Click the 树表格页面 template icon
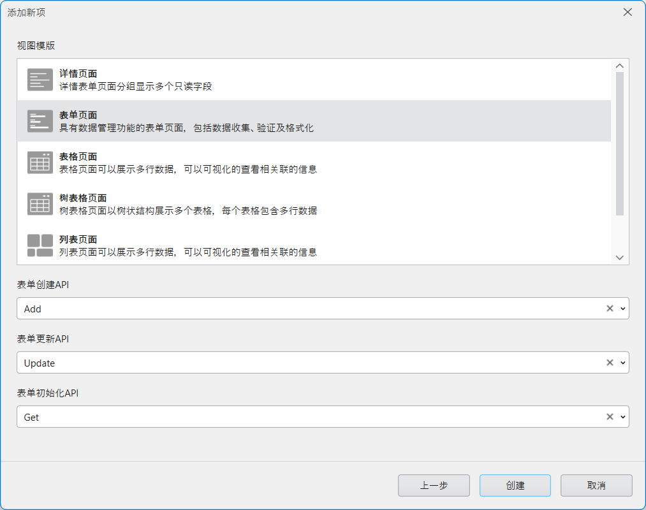The image size is (646, 510). tap(40, 204)
